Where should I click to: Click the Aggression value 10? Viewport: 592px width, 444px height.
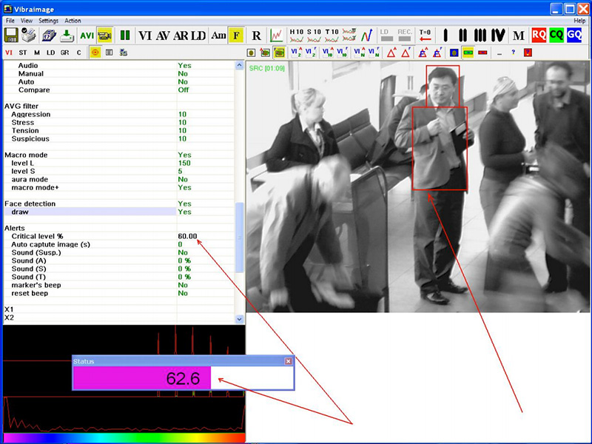pyautogui.click(x=182, y=115)
